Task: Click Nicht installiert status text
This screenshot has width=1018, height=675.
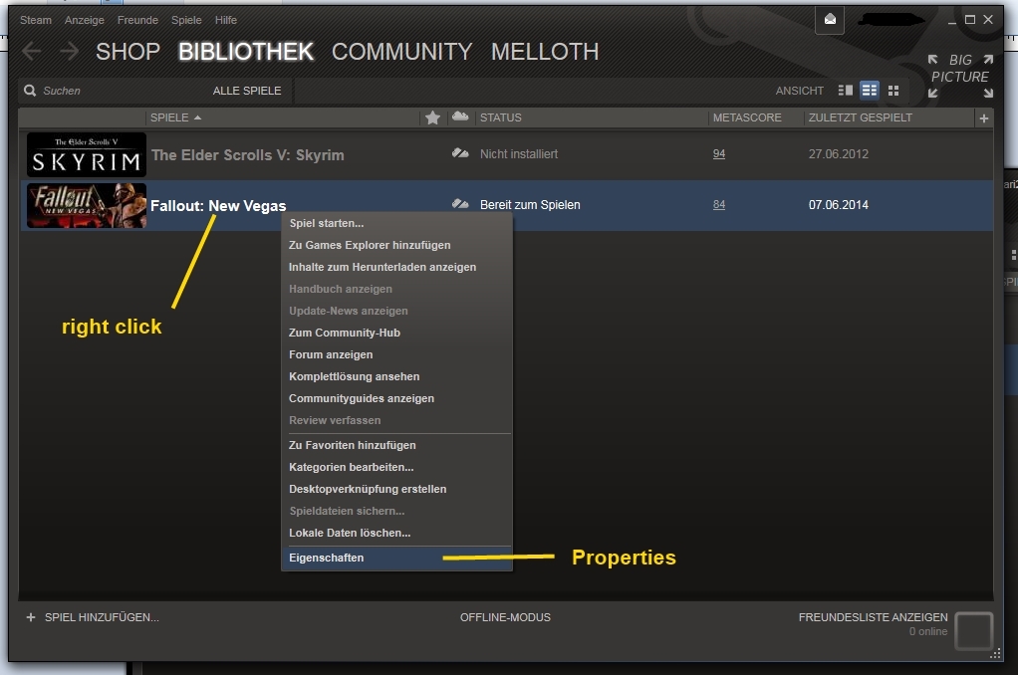Action: pyautogui.click(x=519, y=154)
